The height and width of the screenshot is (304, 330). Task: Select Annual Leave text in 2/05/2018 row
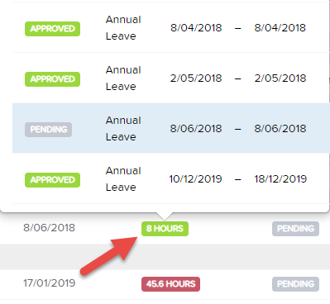coord(123,78)
